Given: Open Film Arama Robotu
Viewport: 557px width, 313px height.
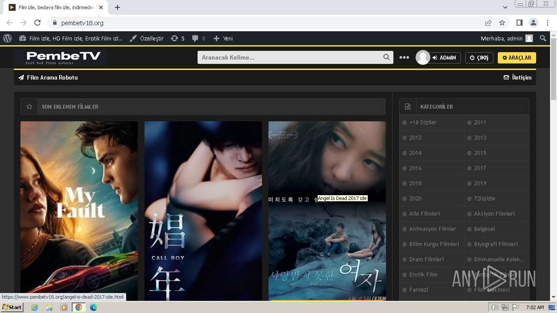Looking at the screenshot, I should tap(48, 77).
